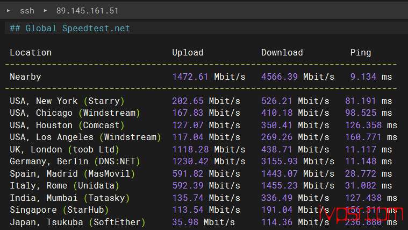Click the arrow before the ssh label
Image resolution: width=408 pixels, height=230 pixels.
click(8, 11)
